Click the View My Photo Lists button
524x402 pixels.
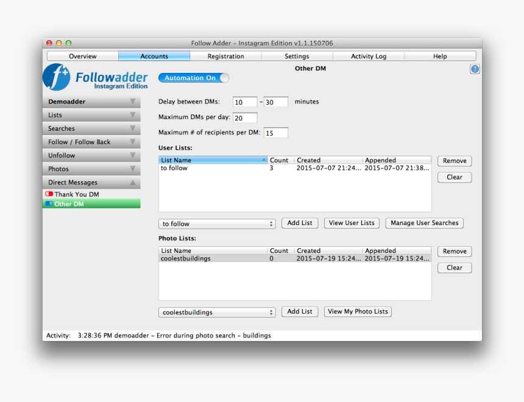(x=358, y=311)
